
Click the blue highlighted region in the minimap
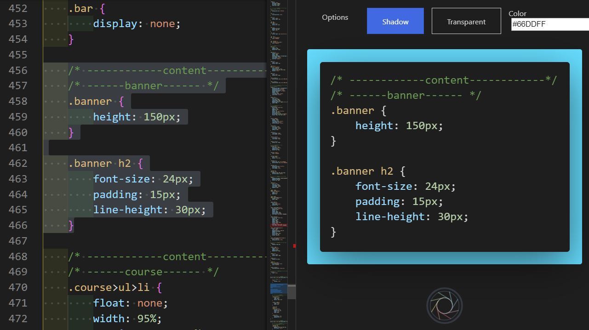(279, 289)
